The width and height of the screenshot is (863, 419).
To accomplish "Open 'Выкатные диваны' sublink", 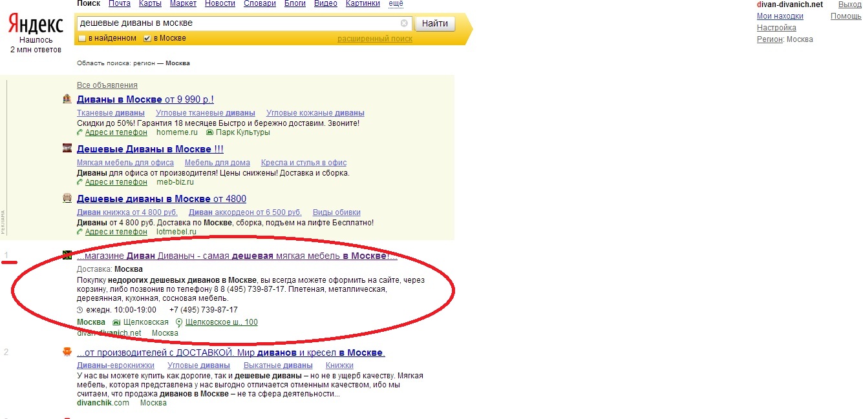I will tap(277, 366).
